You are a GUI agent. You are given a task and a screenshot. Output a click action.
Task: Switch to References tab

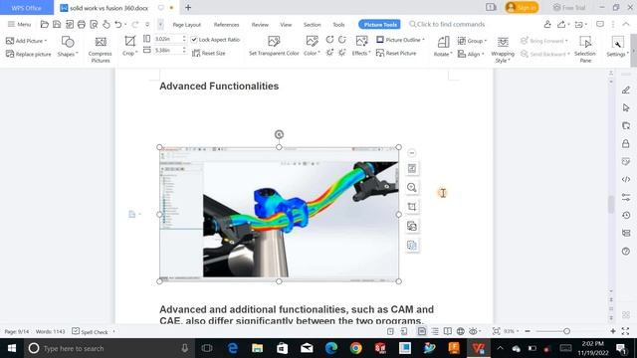[x=226, y=25]
